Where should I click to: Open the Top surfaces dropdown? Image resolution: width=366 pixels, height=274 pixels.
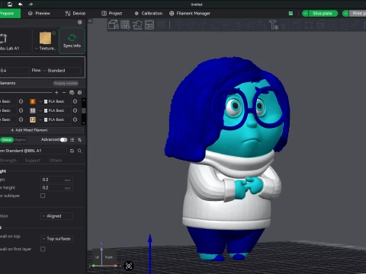coord(56,239)
